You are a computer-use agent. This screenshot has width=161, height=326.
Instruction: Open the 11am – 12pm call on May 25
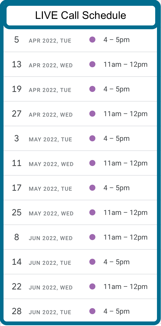[125, 212]
